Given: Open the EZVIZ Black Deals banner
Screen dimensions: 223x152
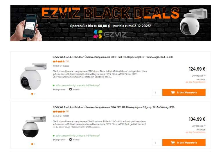Looking at the screenshot, I should coord(111,23).
